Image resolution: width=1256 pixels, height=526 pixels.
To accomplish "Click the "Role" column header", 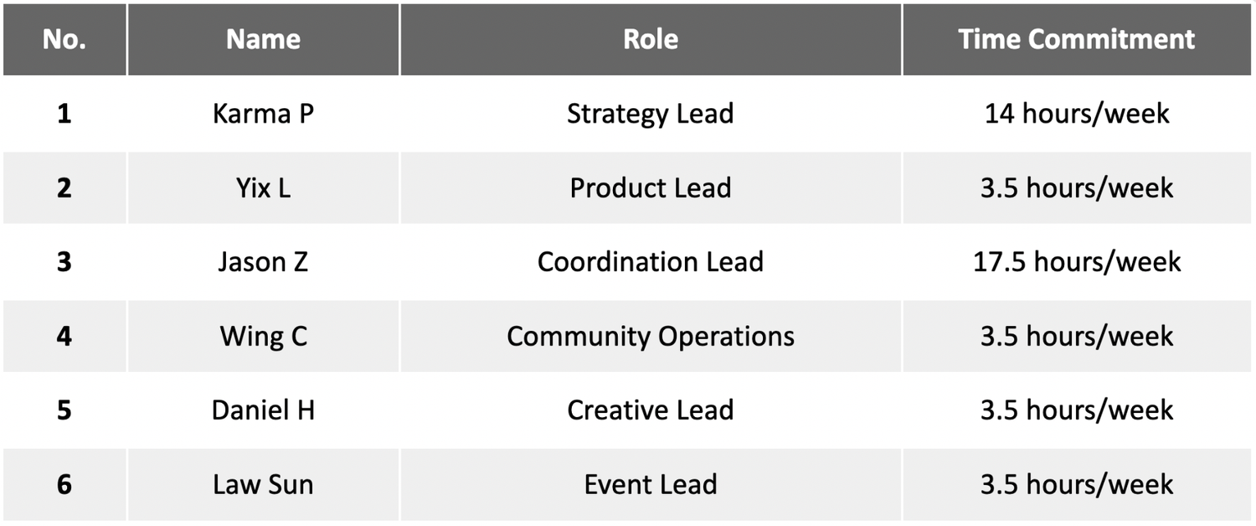I will 651,39.
